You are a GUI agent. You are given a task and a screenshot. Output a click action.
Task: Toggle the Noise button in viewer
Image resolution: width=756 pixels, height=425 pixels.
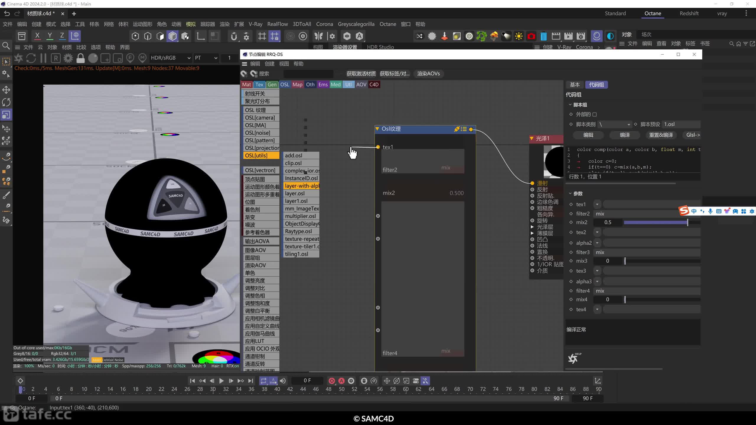tap(119, 360)
